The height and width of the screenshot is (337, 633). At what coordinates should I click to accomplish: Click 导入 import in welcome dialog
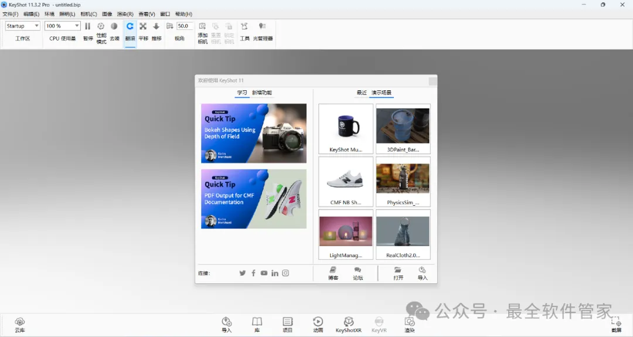pyautogui.click(x=422, y=273)
